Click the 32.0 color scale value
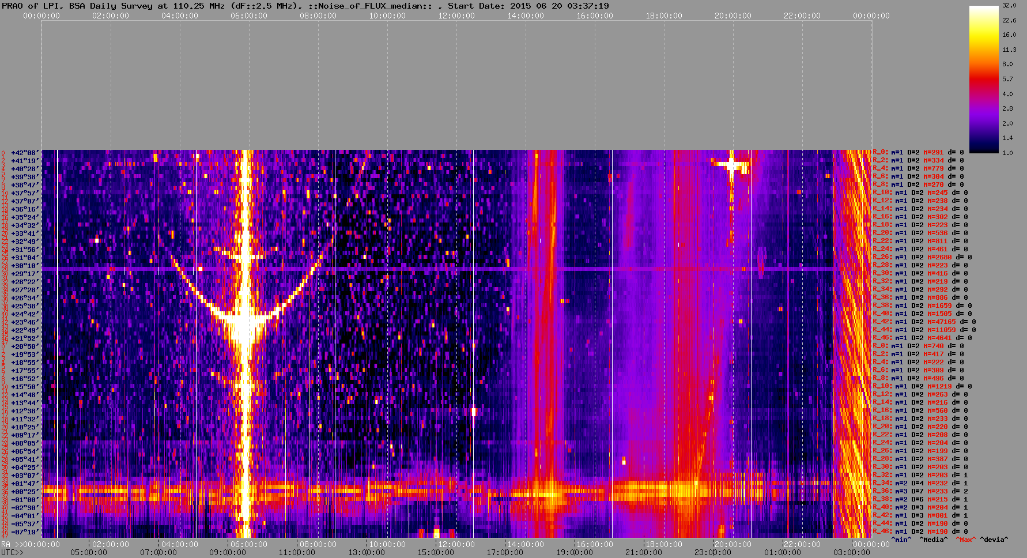 (1009, 5)
